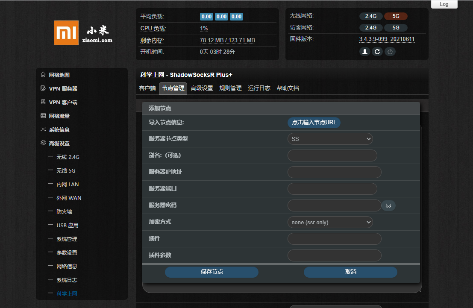The height and width of the screenshot is (308, 473).
Task: Toggle the 无线网络 5G button
Action: click(396, 16)
